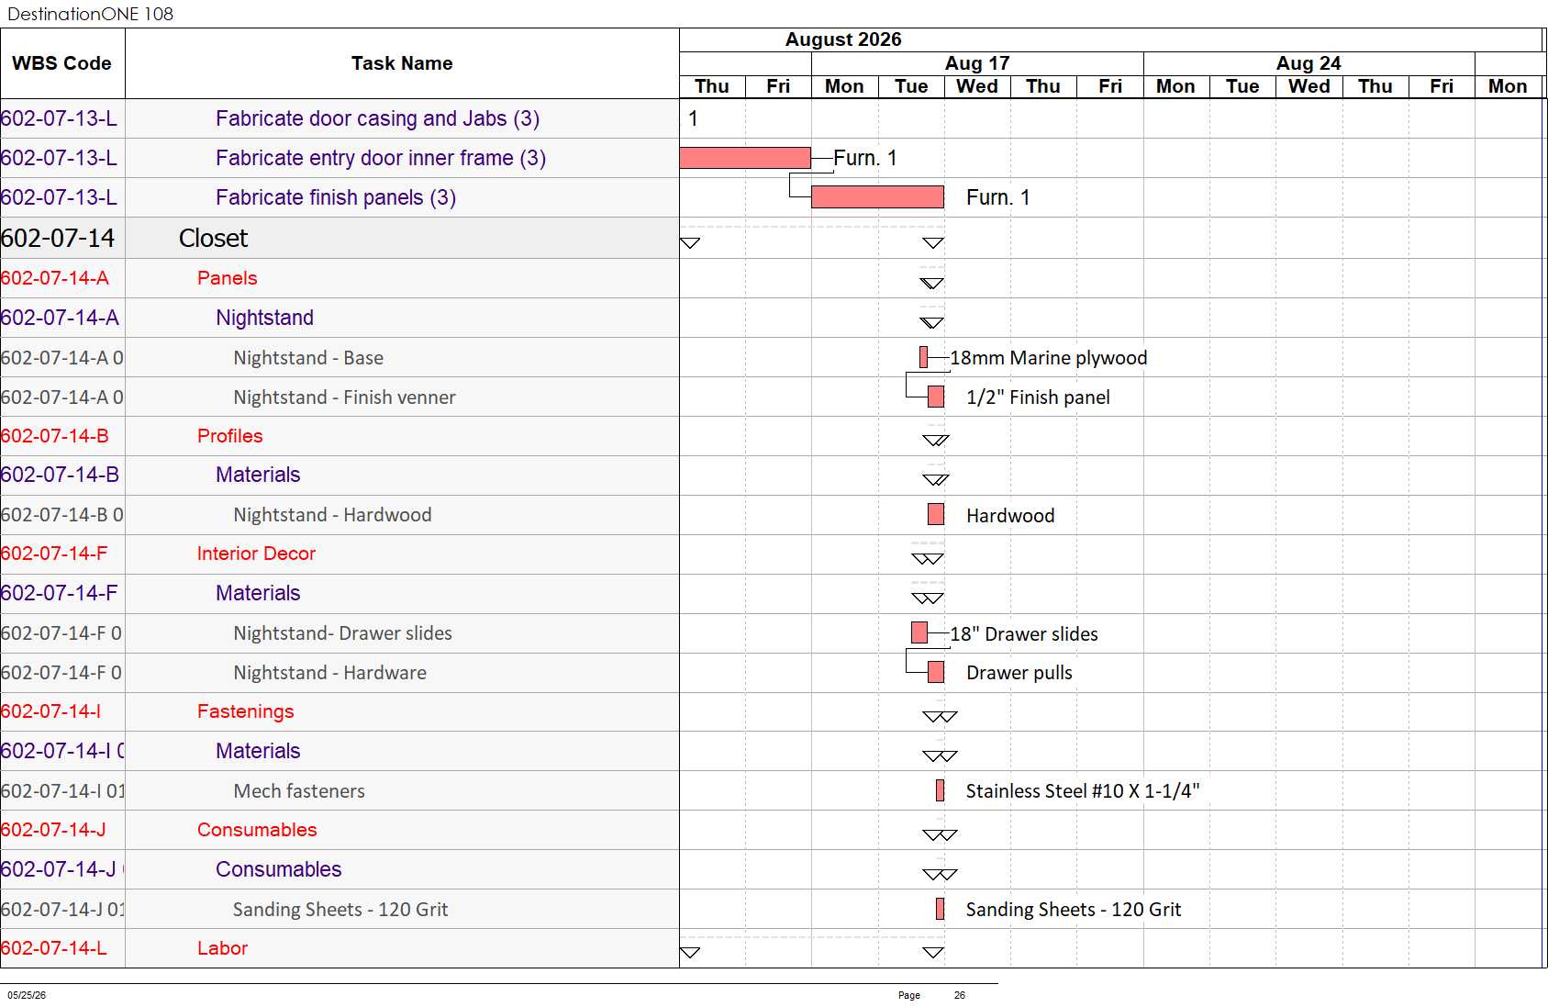Select the Interior Decor task group

tap(256, 554)
